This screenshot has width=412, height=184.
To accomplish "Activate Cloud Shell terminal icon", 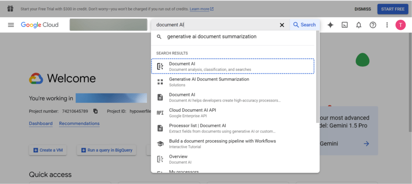I will coord(344,25).
